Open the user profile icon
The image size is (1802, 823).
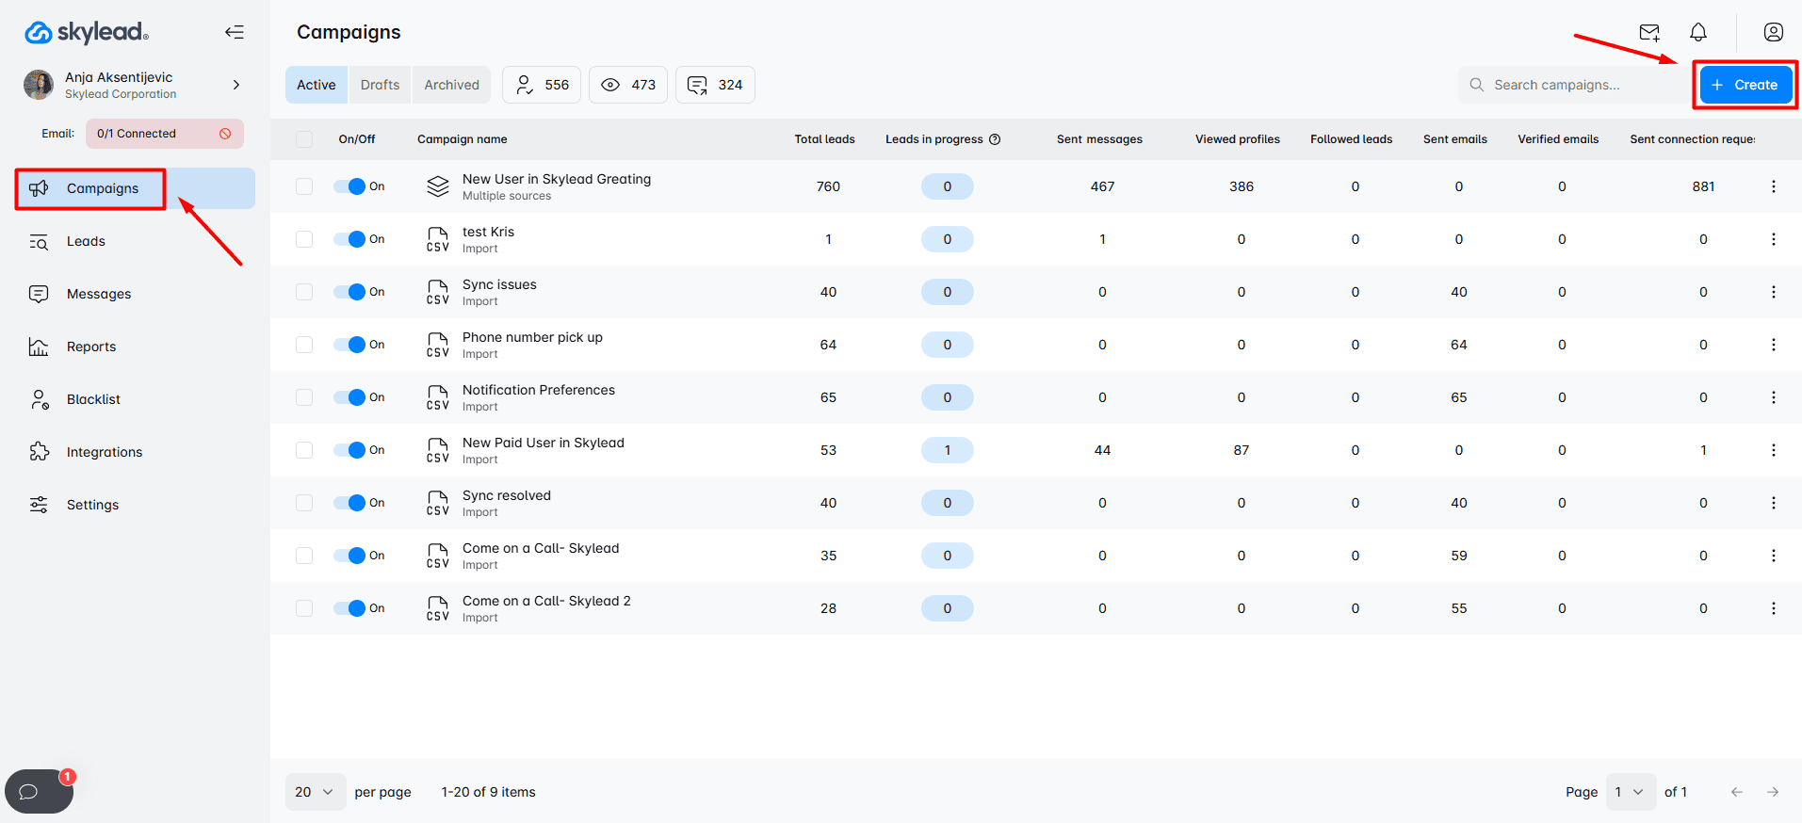[x=1774, y=33]
